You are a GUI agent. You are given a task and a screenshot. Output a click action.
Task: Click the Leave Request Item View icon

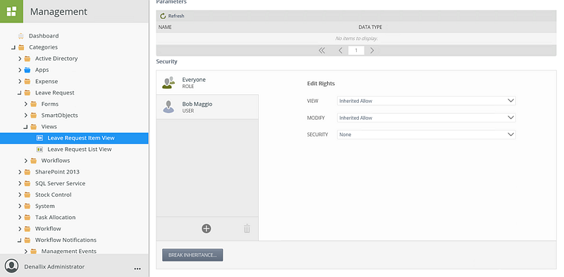(40, 137)
